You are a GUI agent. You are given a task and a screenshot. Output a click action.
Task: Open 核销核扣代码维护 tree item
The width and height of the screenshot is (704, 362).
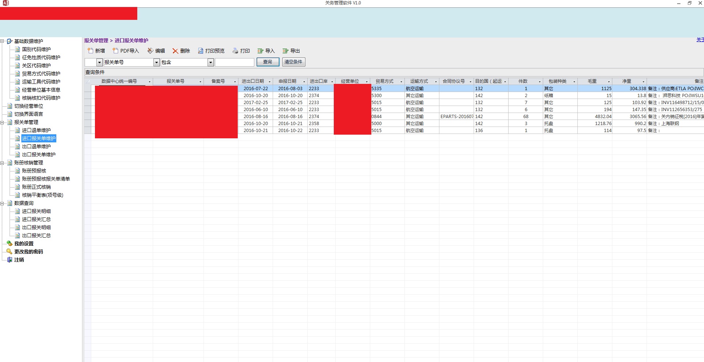pyautogui.click(x=41, y=98)
